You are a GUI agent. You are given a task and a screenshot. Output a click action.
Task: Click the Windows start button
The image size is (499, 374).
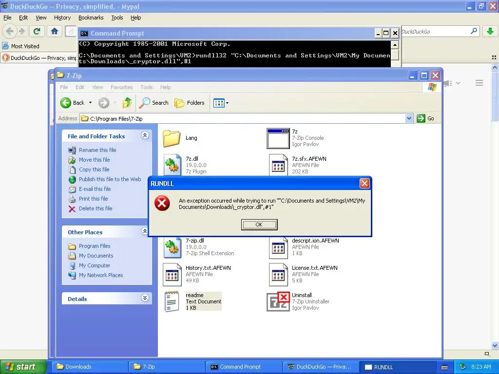tap(23, 367)
